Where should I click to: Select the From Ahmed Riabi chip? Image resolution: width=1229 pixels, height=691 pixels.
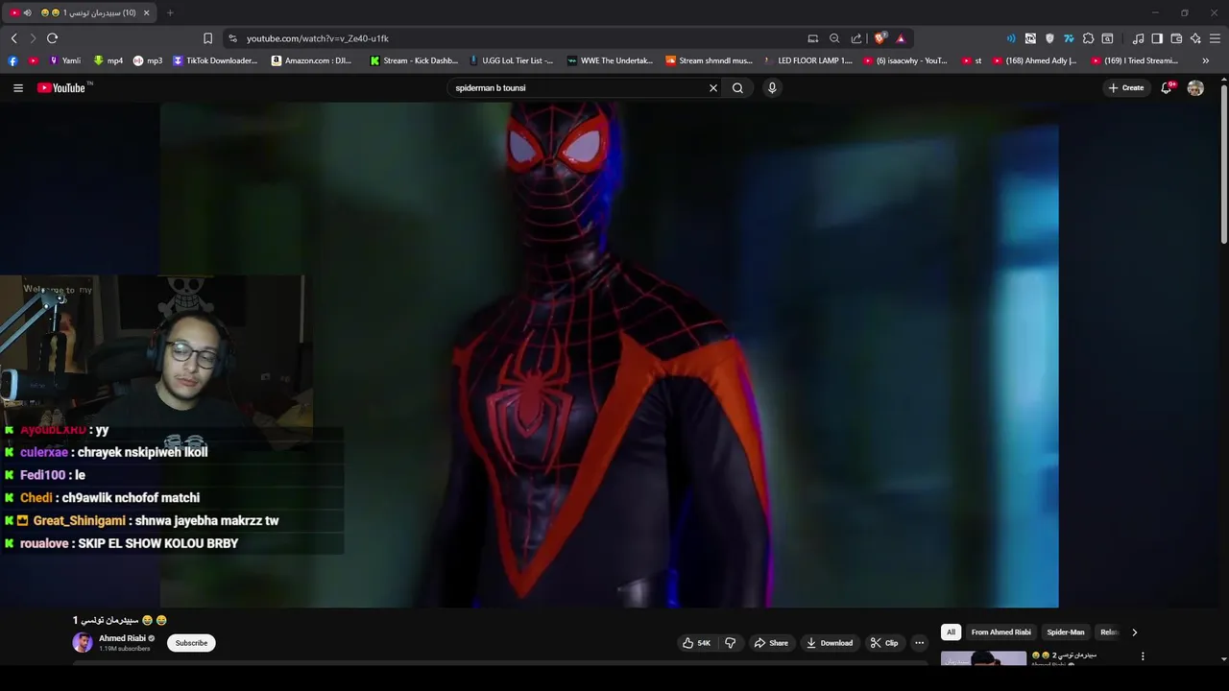click(x=1000, y=632)
